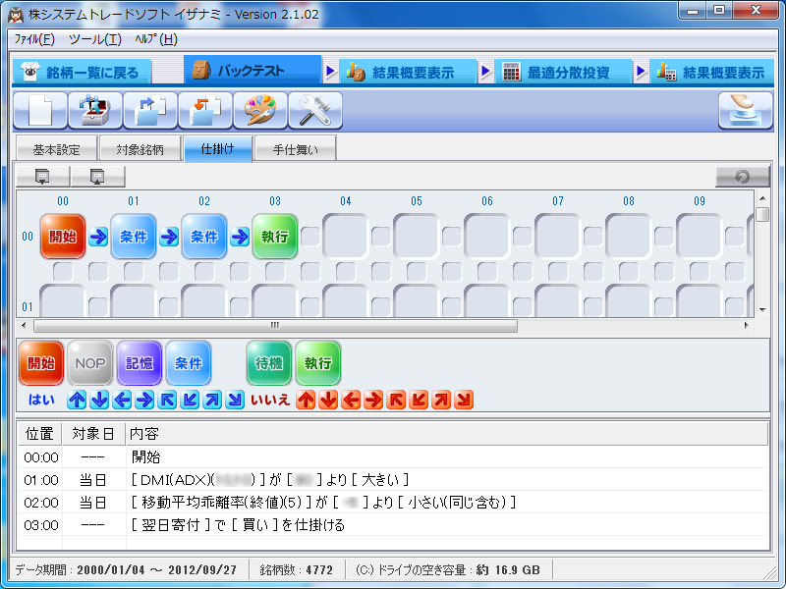Viewport: 786px width, 589px height.
Task: Choose the blue はい up-right diagonal arrow
Action: (x=212, y=400)
